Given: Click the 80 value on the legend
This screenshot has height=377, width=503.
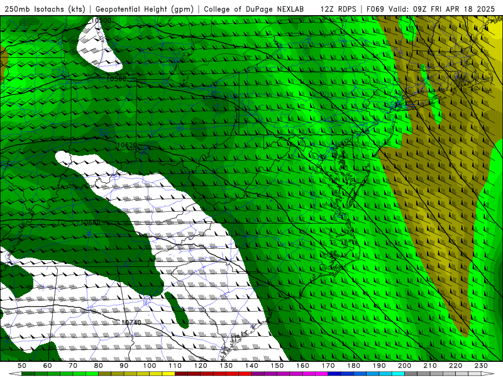Looking at the screenshot, I should click(x=99, y=366).
